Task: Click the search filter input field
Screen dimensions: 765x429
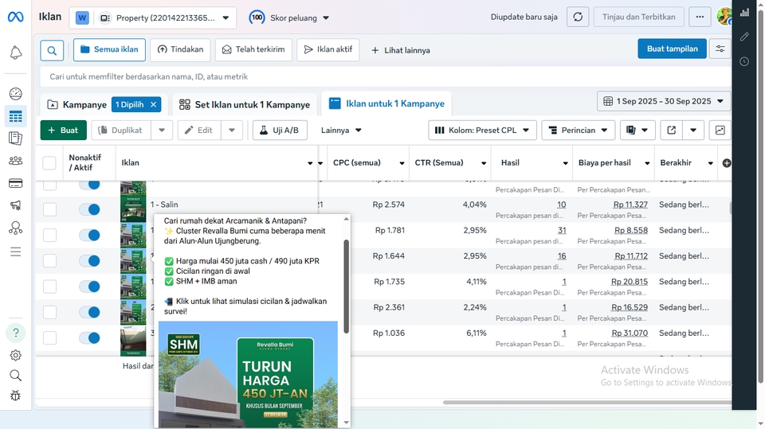Action: pyautogui.click(x=382, y=76)
